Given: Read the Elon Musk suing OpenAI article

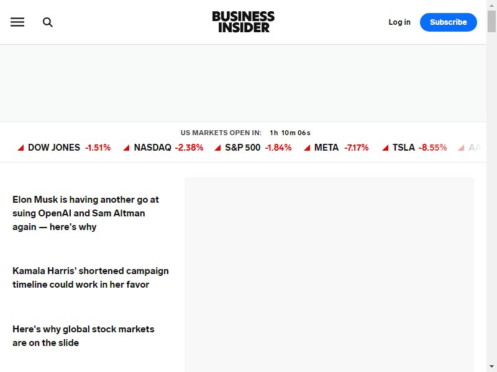Looking at the screenshot, I should coord(86,213).
